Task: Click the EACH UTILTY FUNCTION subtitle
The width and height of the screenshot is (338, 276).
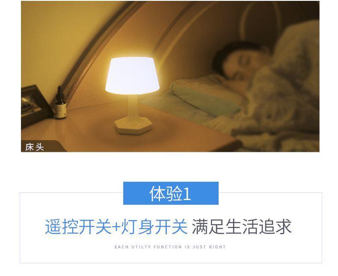Action: point(170,247)
